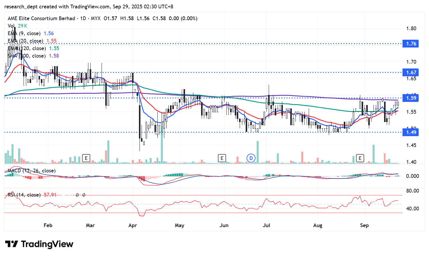Select the 1.76 horizontal line price label

(x=411, y=44)
